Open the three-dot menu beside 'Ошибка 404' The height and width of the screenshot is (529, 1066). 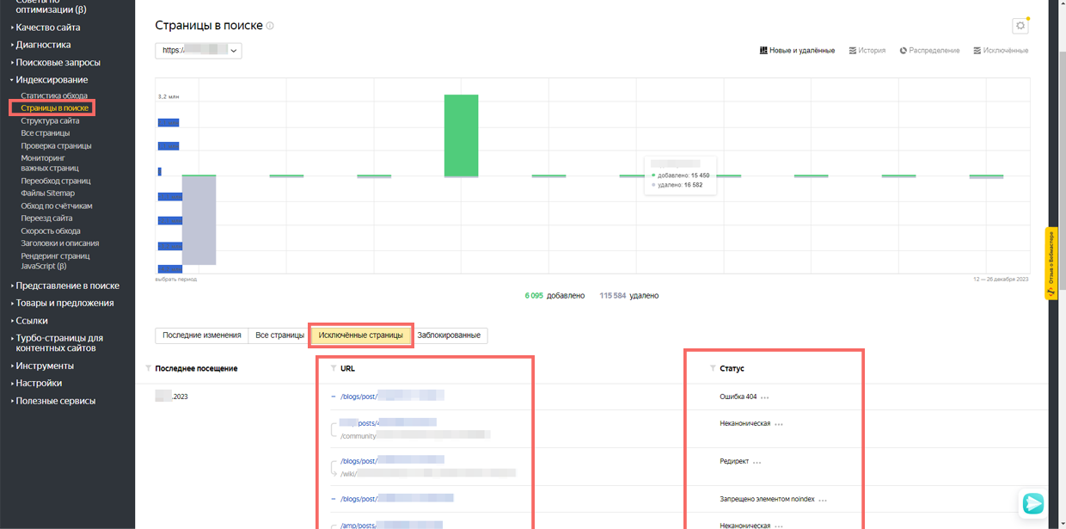764,397
